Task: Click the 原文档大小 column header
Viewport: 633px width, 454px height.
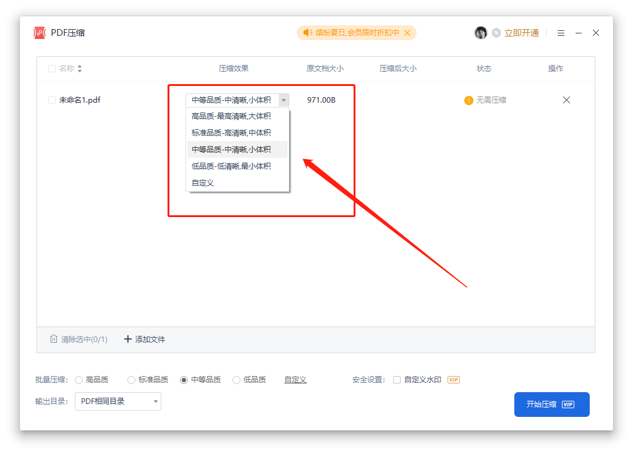Action: [325, 69]
